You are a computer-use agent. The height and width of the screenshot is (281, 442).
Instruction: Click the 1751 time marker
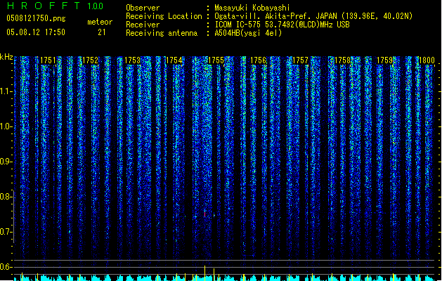(x=48, y=60)
